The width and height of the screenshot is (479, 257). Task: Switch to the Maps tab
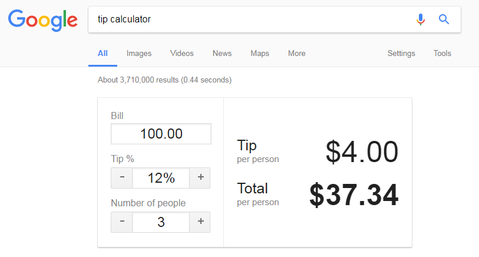pyautogui.click(x=260, y=53)
